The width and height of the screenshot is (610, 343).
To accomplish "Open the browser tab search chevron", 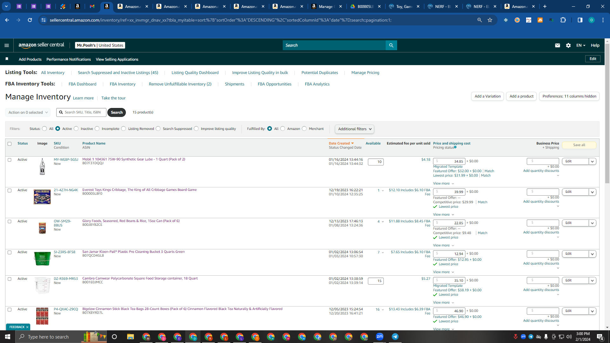I will (6, 6).
